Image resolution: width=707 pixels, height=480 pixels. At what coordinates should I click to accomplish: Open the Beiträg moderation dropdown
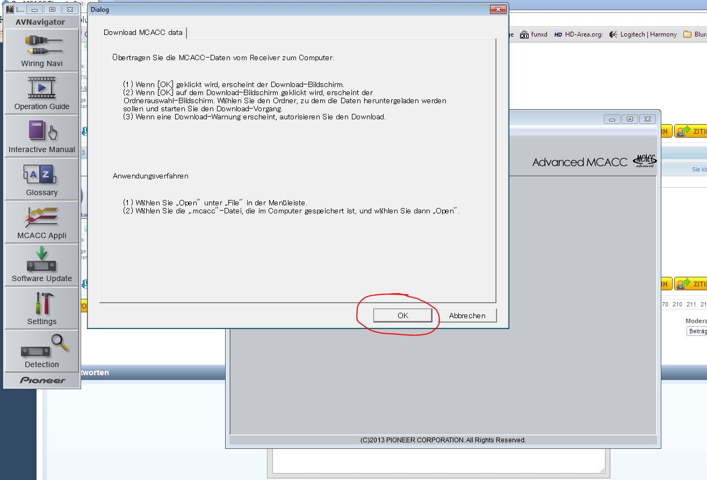click(x=697, y=332)
